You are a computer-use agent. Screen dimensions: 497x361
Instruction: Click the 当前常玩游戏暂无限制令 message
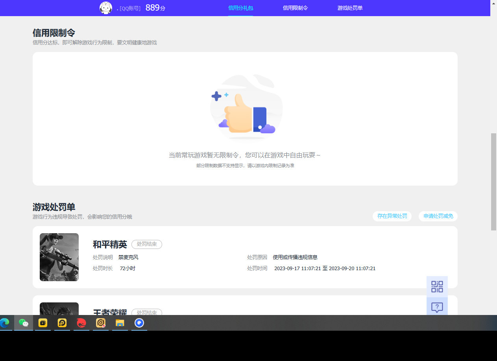coord(245,155)
